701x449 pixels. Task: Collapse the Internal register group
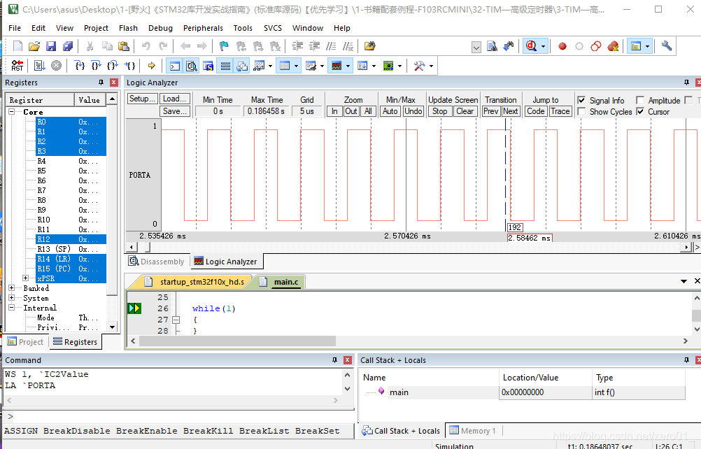point(12,307)
